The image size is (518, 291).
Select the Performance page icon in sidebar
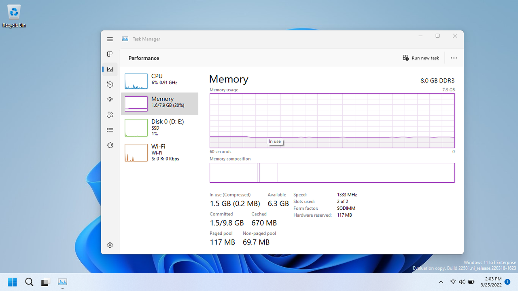tap(110, 70)
